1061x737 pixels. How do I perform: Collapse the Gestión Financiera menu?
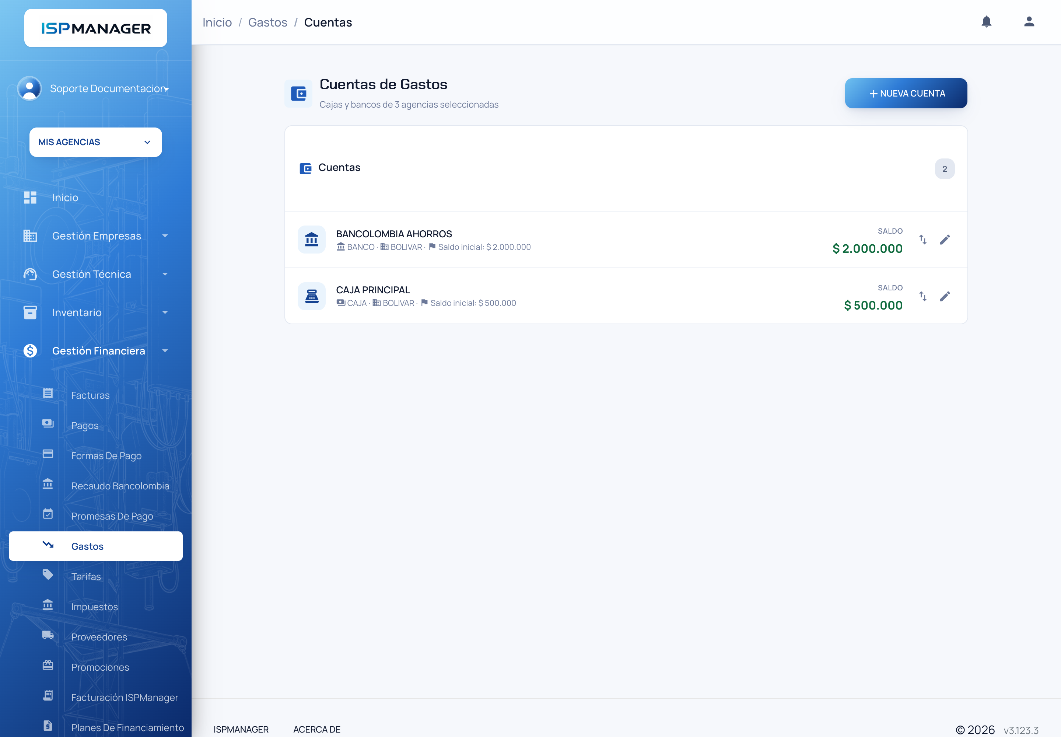95,351
